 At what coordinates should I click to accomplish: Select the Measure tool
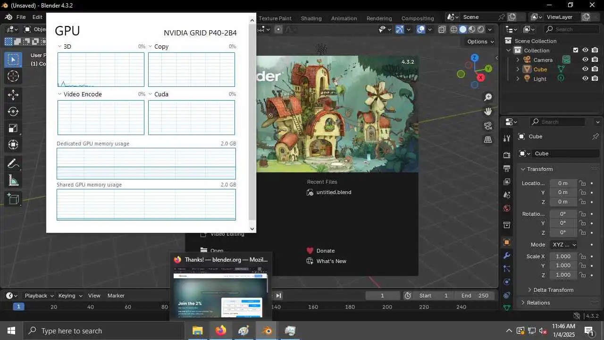[13, 180]
